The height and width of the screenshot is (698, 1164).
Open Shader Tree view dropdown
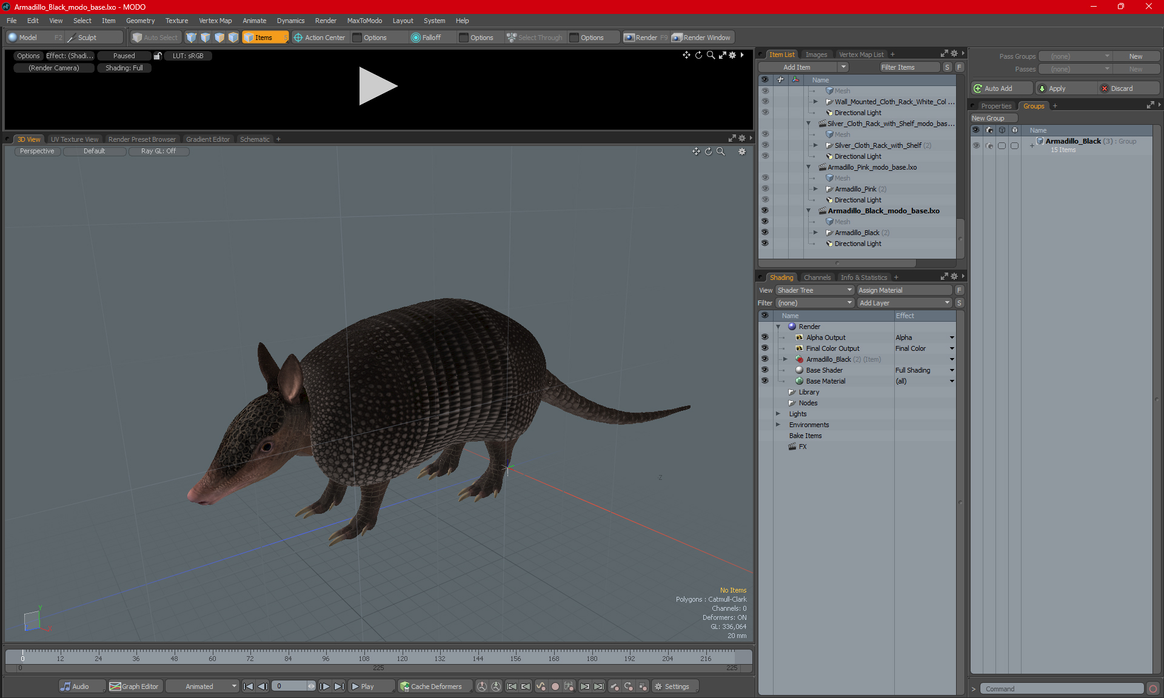click(815, 290)
